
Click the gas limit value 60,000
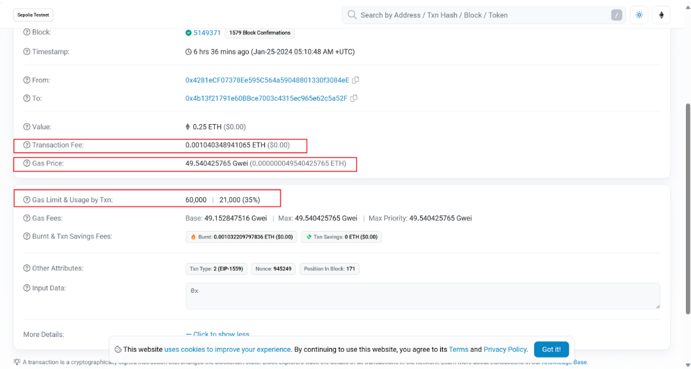196,200
